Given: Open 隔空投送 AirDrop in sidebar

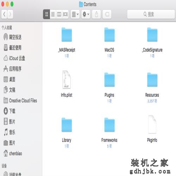Looking at the screenshot, I should click(12, 37).
